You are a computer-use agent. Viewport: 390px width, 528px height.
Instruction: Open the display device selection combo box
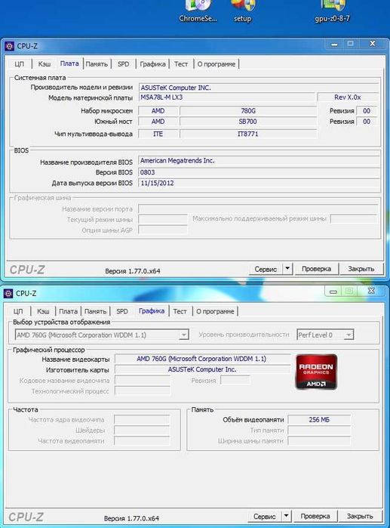(102, 335)
